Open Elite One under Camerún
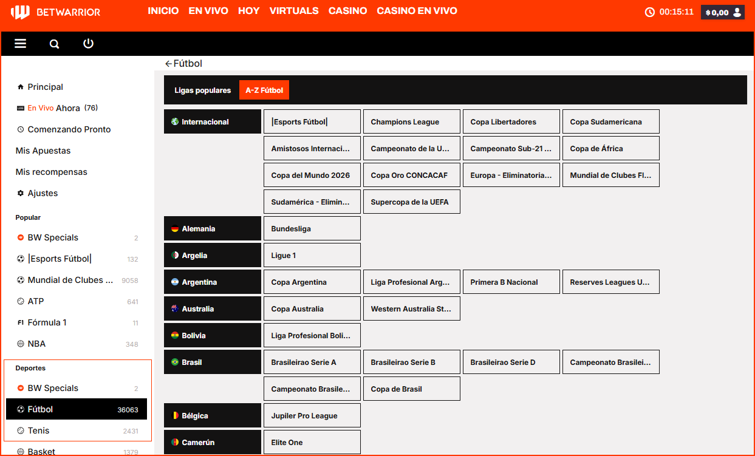Image resolution: width=755 pixels, height=456 pixels. pos(312,442)
